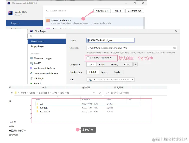Click the search icon in New Project dialog
Screen dimensions: 189x143
31,36
